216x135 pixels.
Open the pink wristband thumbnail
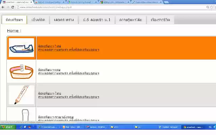click(21, 72)
